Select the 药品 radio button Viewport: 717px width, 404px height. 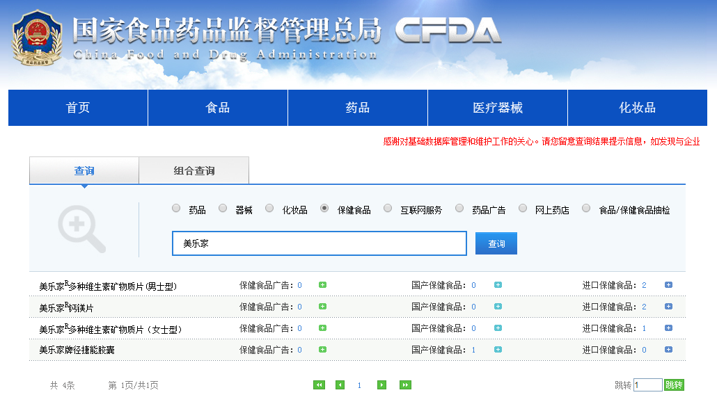pos(176,208)
